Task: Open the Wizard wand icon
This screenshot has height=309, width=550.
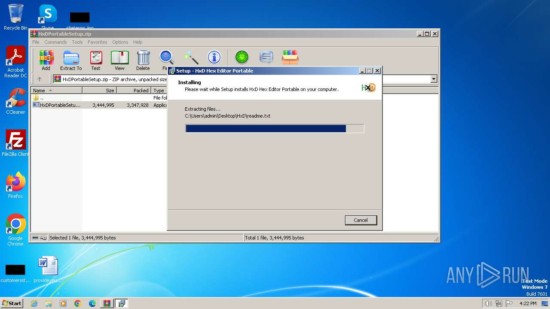Action: coord(191,57)
